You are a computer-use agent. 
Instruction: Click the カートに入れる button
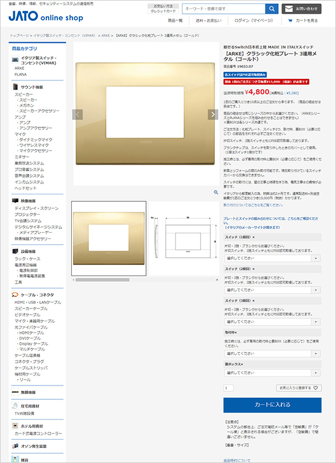point(272,405)
